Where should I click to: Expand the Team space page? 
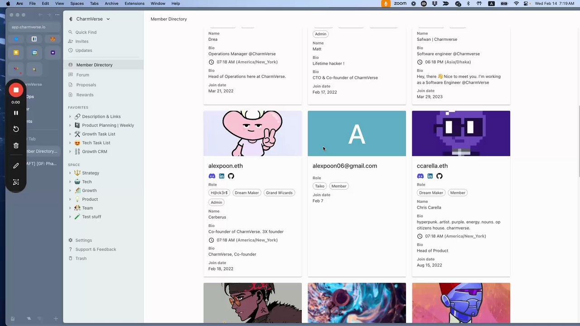click(x=70, y=208)
